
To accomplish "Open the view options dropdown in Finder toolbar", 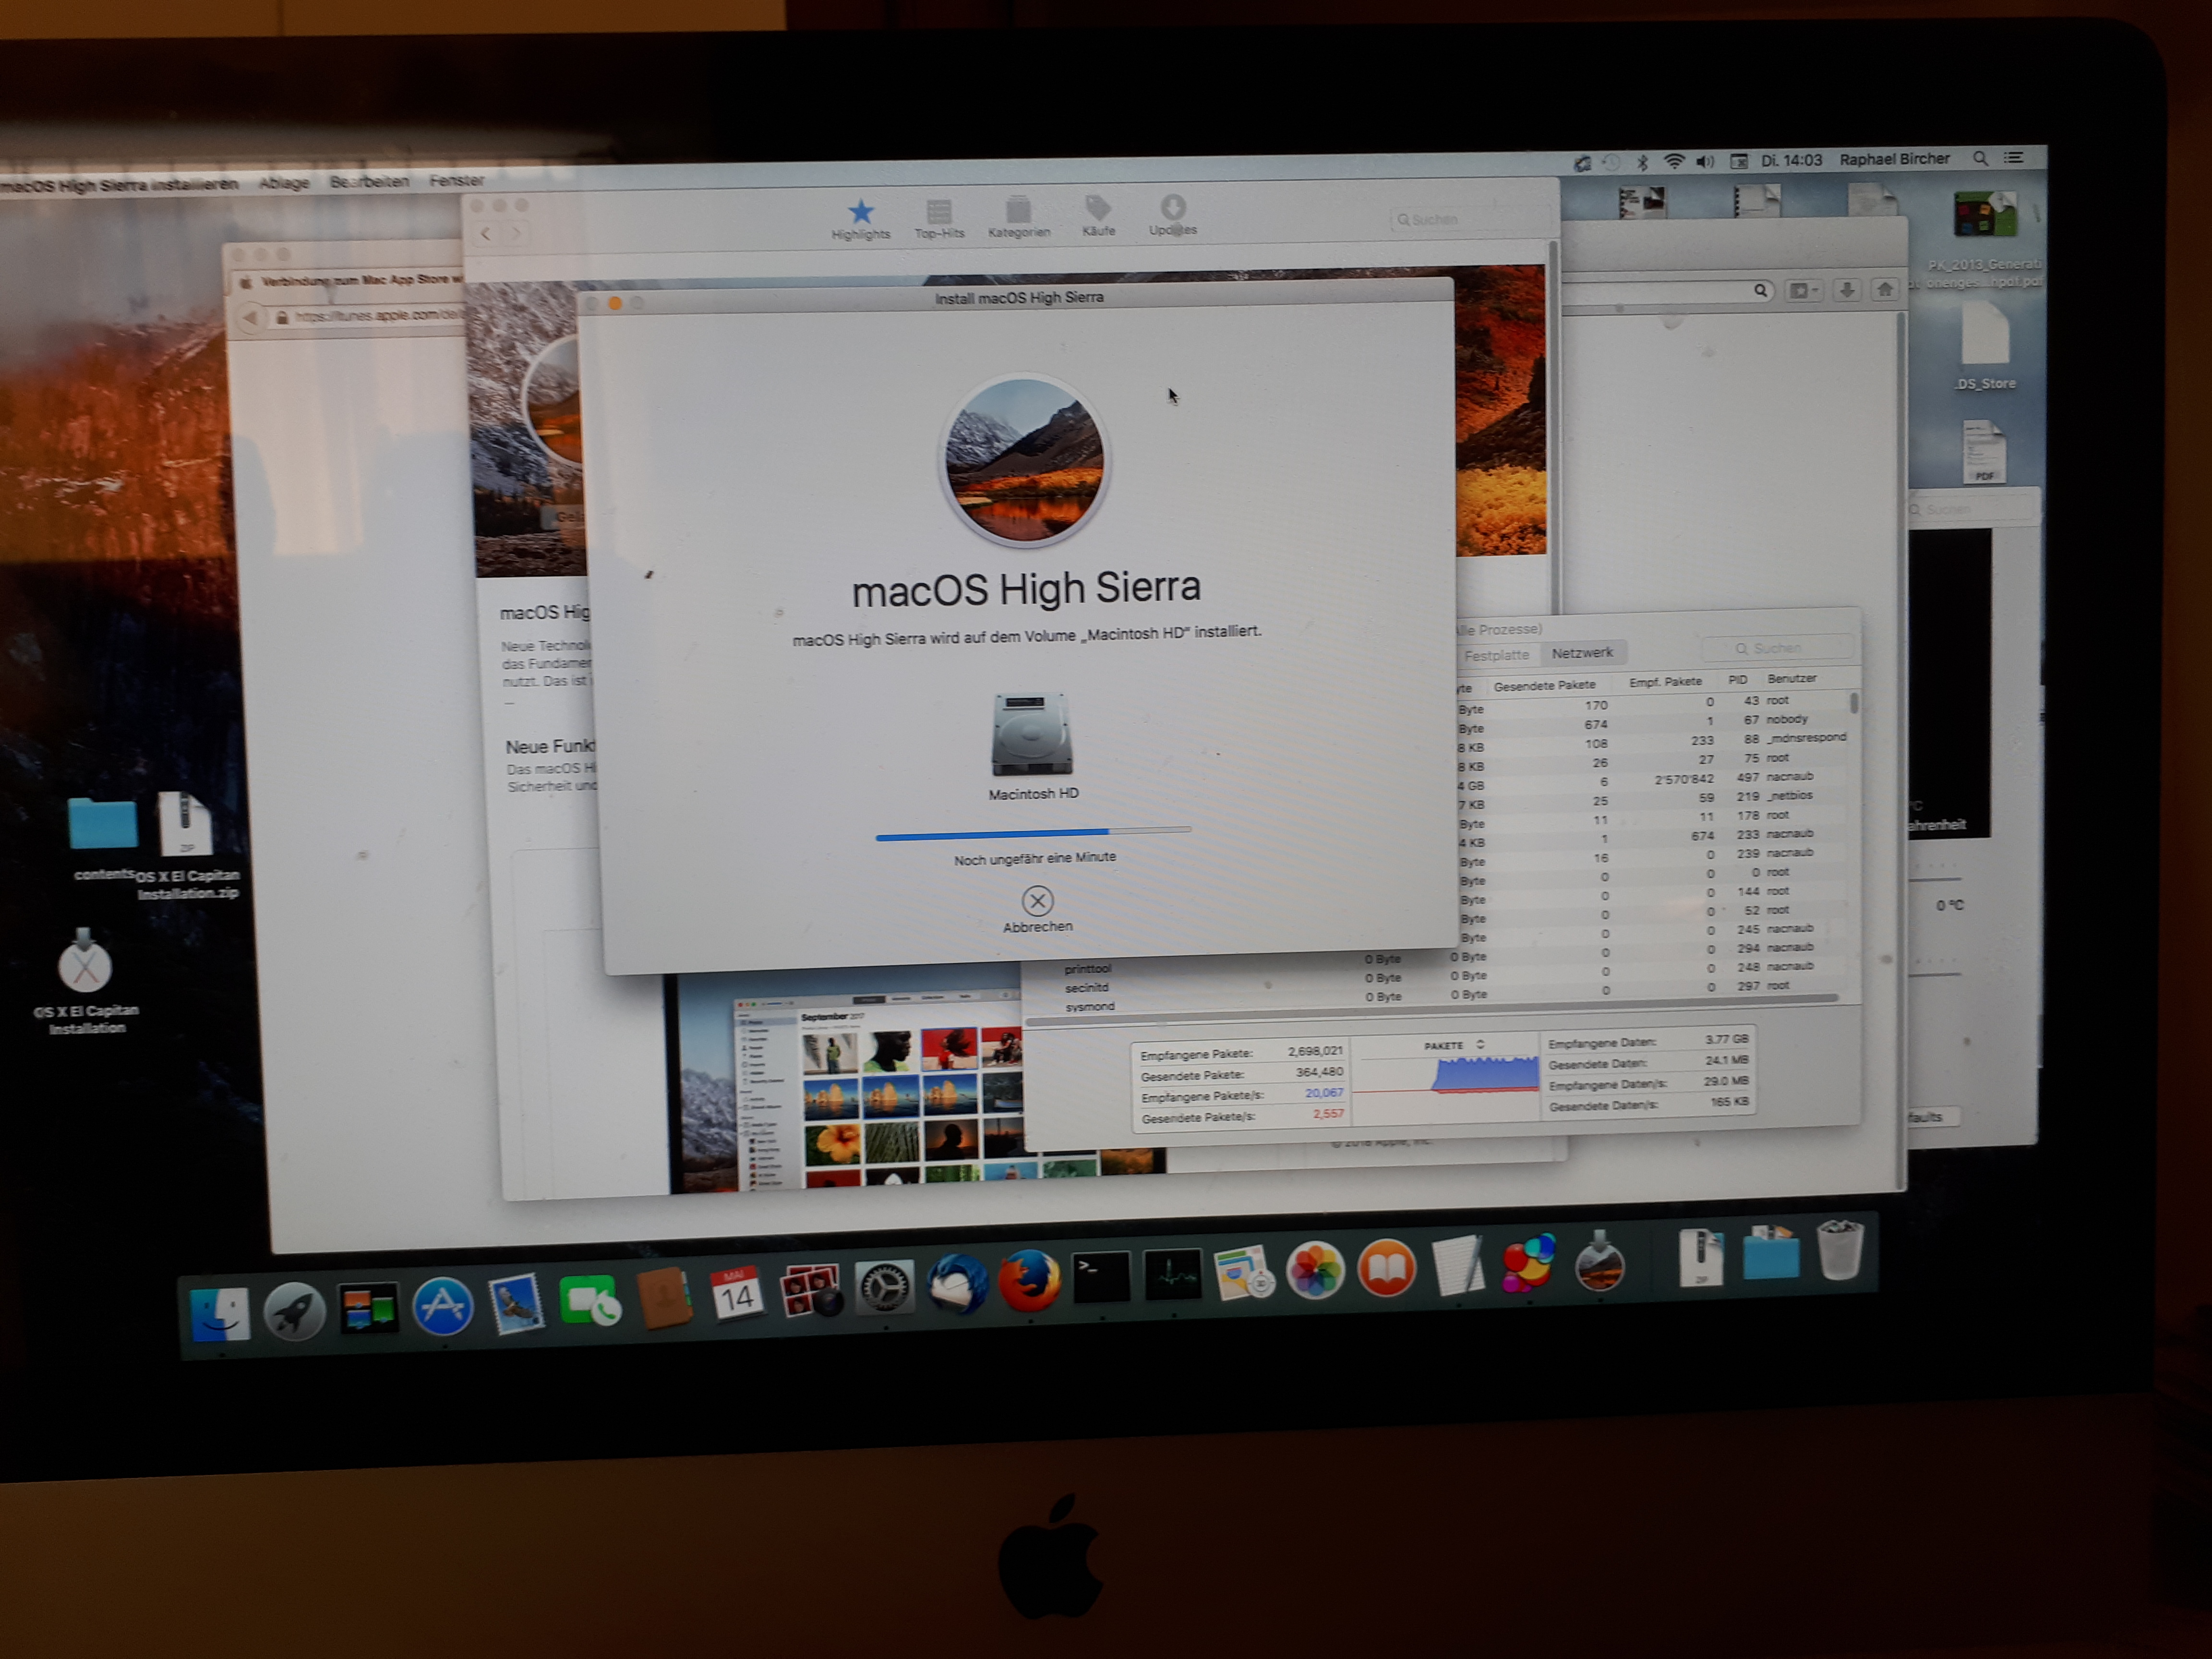I will click(x=1803, y=291).
